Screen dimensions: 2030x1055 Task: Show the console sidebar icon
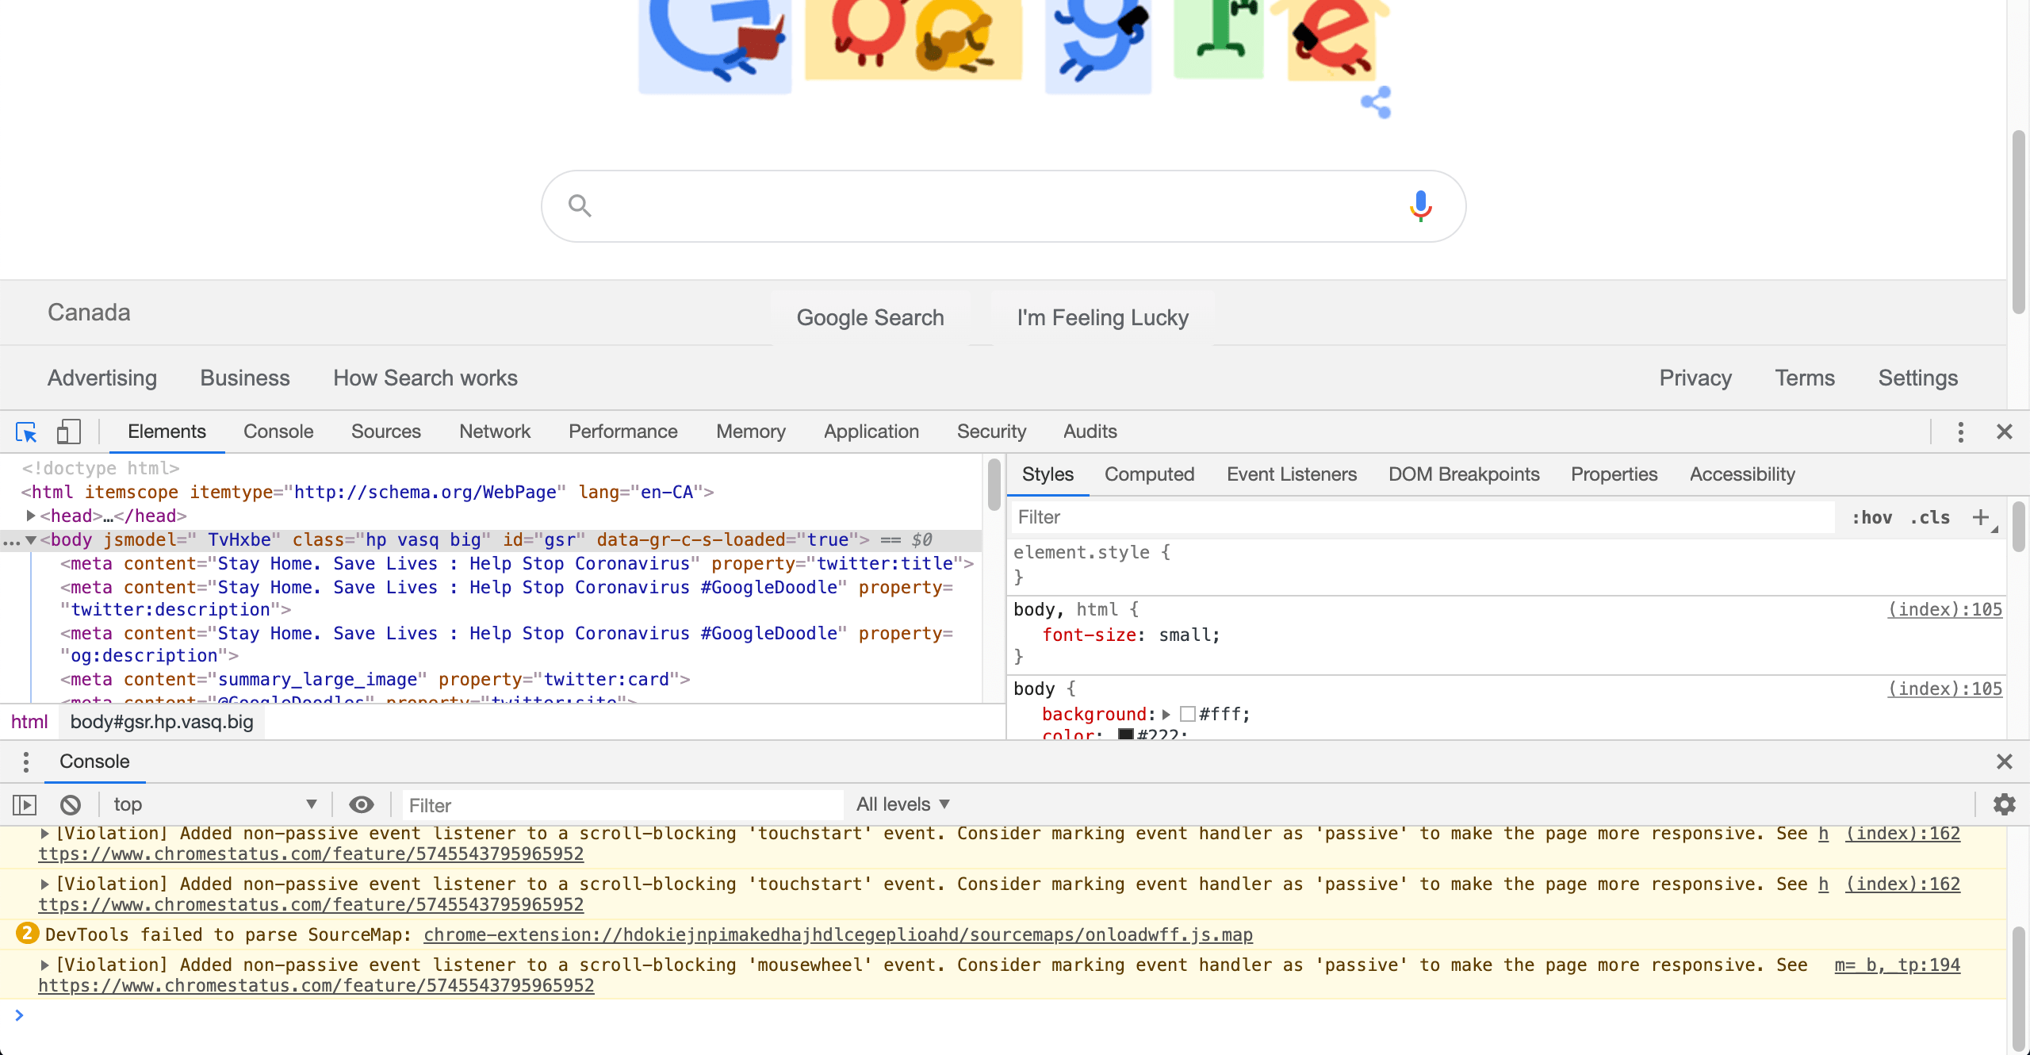[x=25, y=804]
